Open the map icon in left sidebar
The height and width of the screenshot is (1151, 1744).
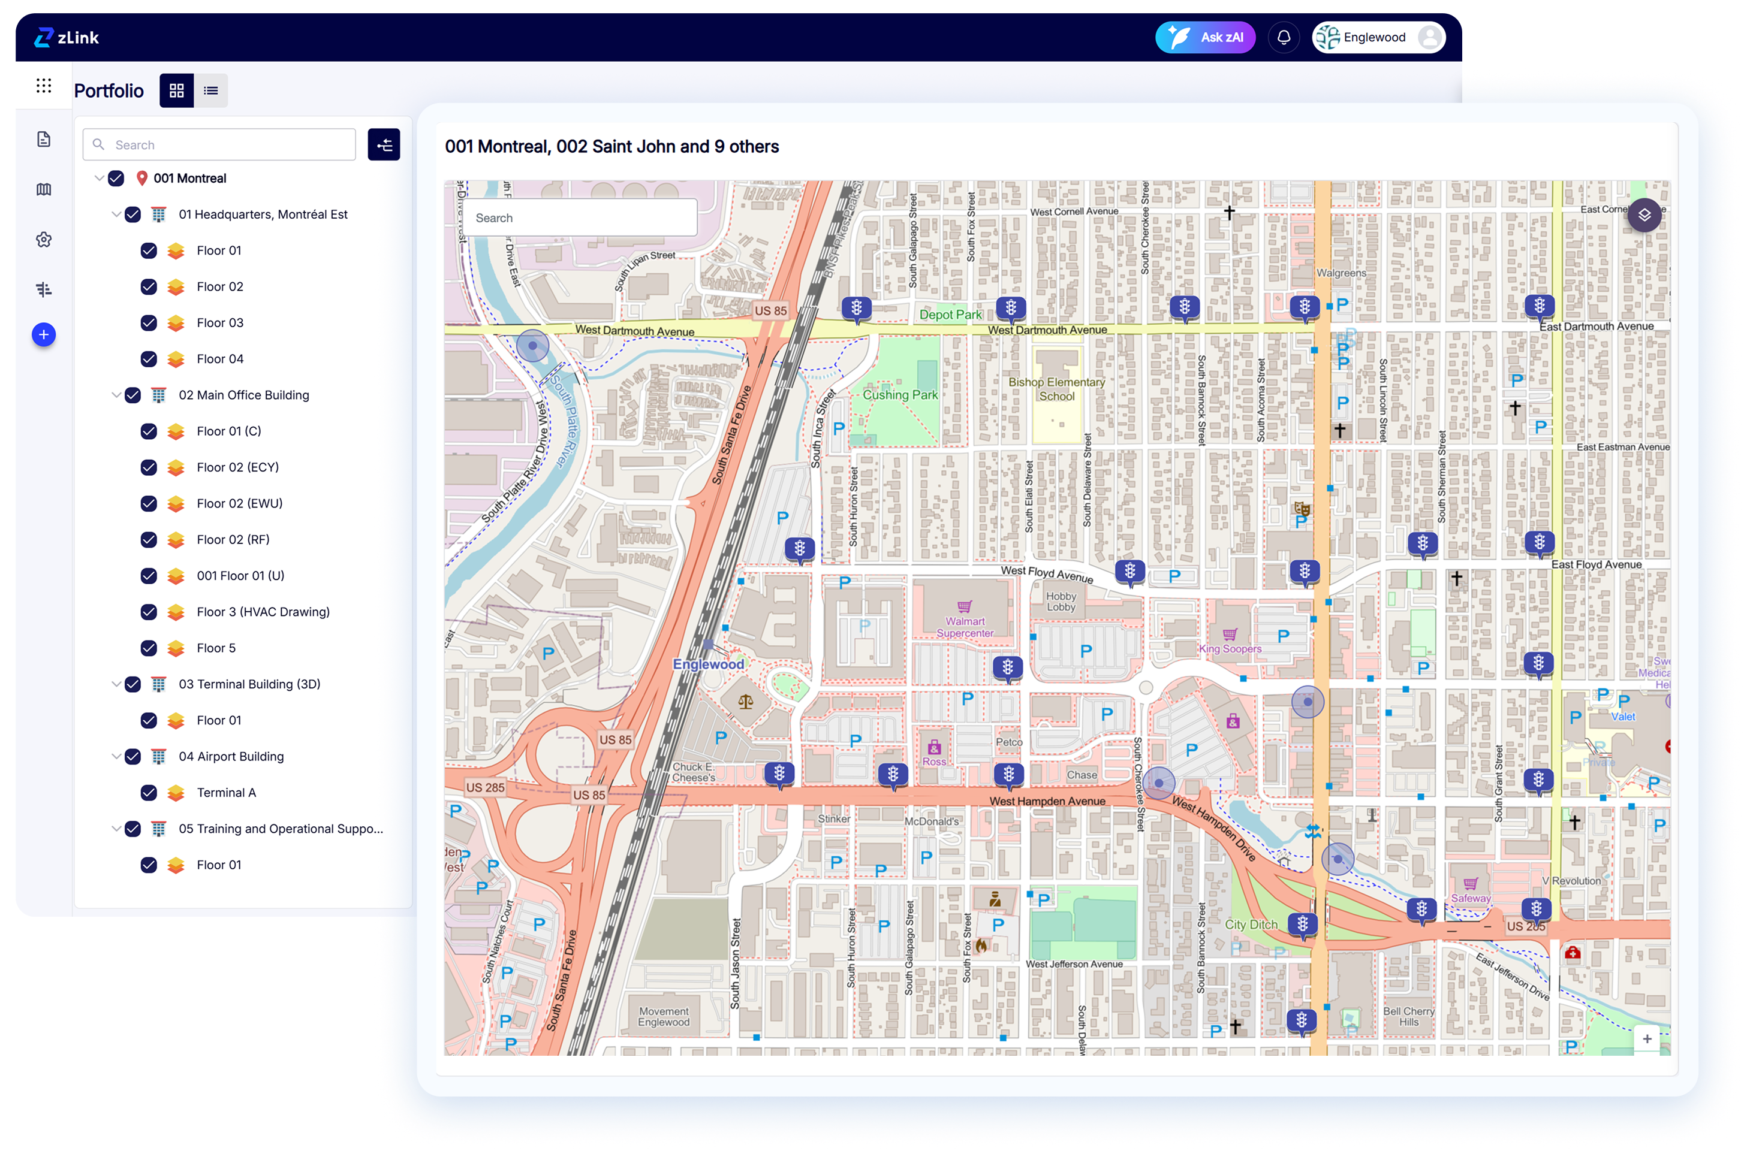pyautogui.click(x=43, y=189)
